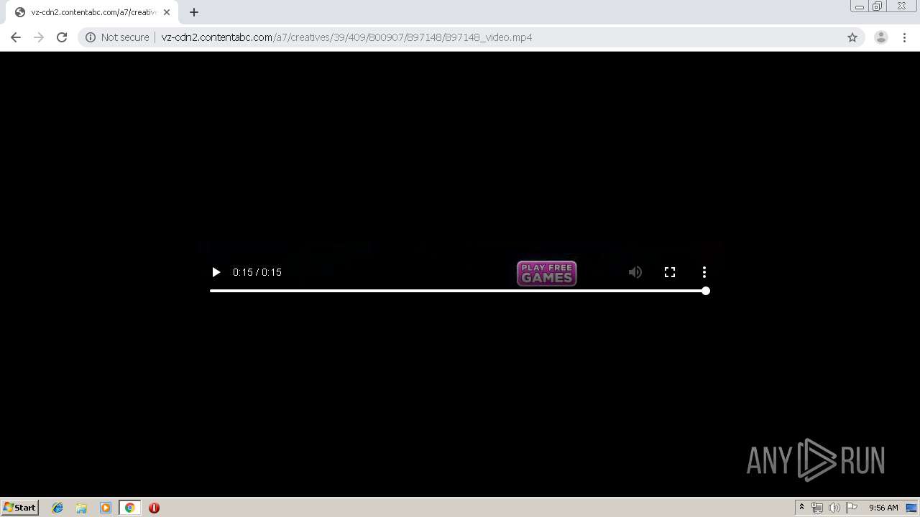Screen dimensions: 920x517
Task: Open the Opera icon in taskbar
Action: pyautogui.click(x=154, y=508)
